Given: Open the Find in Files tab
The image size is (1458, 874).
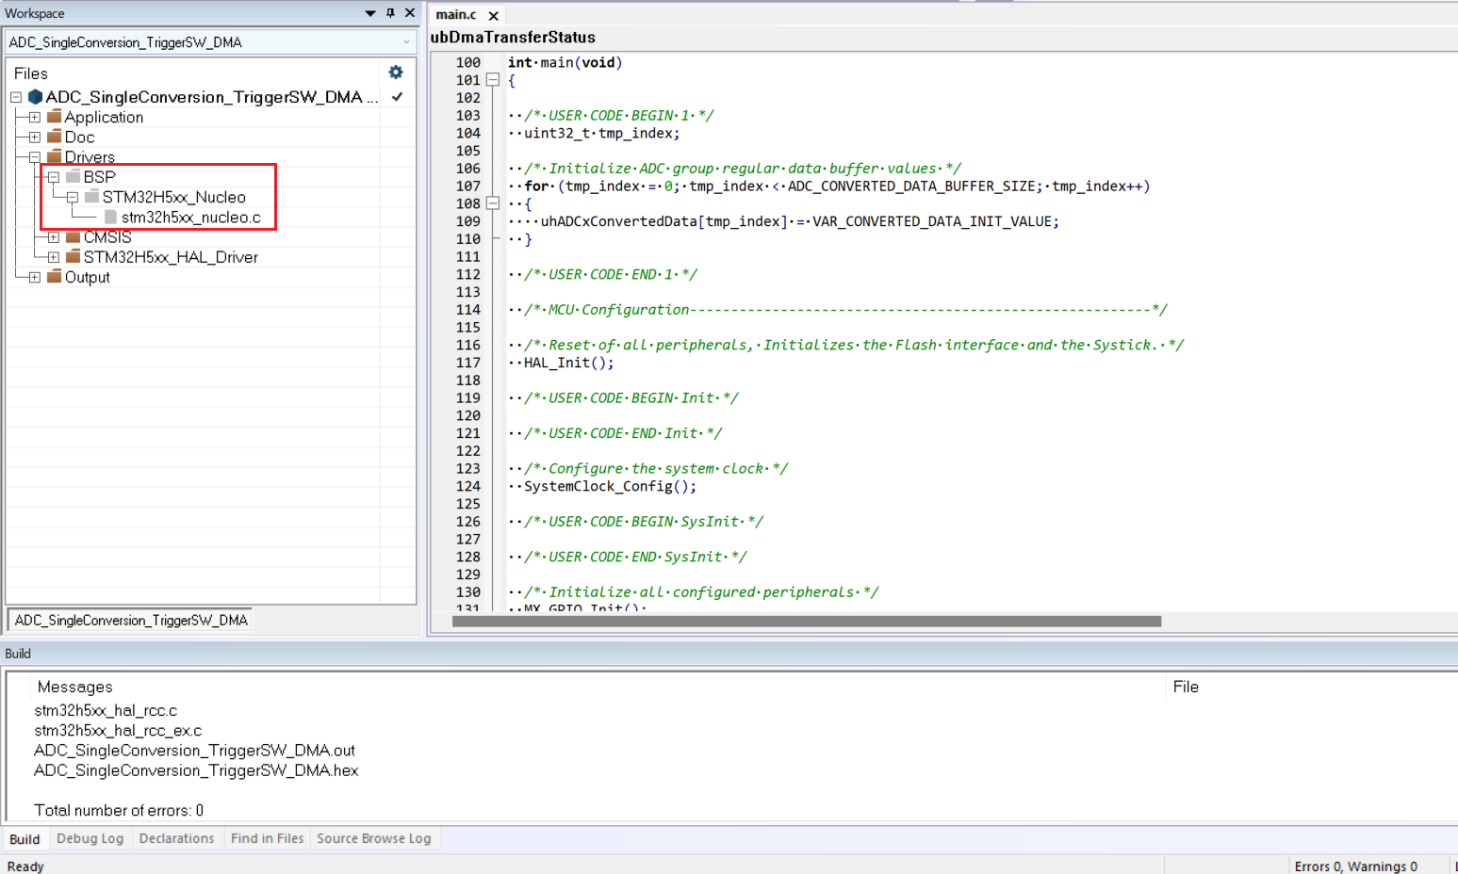Looking at the screenshot, I should 267,838.
